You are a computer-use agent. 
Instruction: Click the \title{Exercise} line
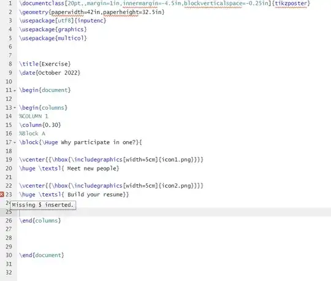(x=45, y=64)
